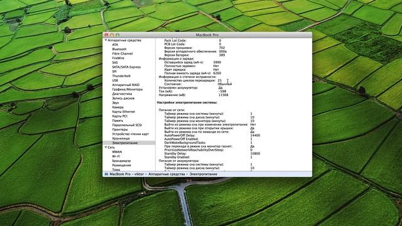402x226 pixels.
Task: Click the PrioritizeNetworkReachabilityOverSleep label
Action: (194, 150)
